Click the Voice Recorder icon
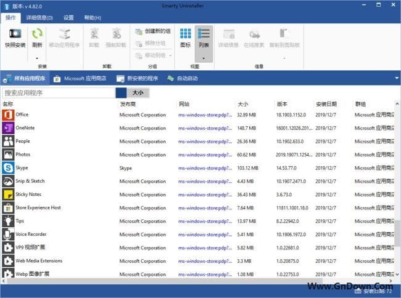401x298 pixels. 8,235
